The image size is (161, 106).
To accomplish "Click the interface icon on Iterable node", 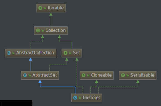I will pos(40,8).
